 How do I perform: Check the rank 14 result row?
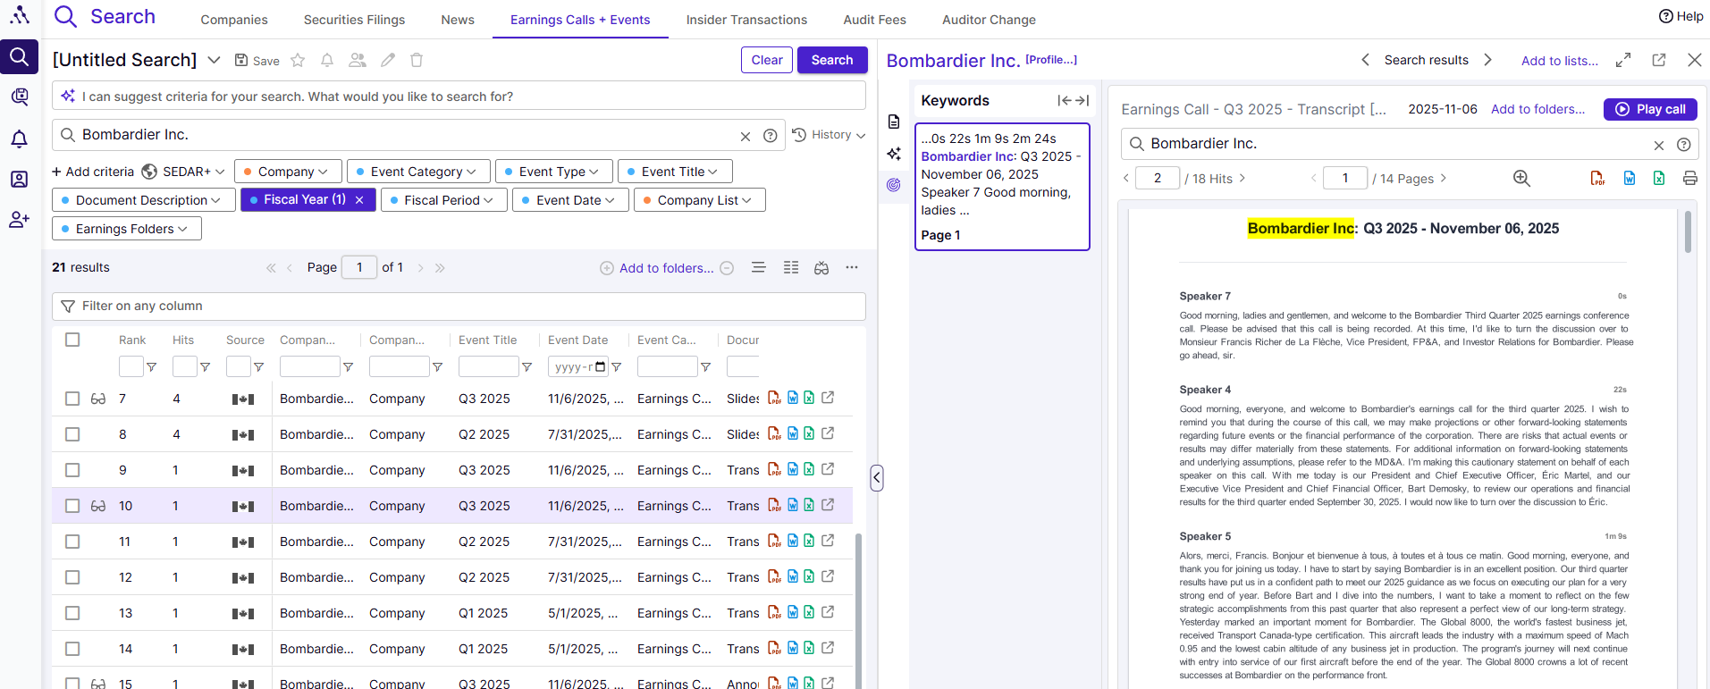tap(72, 649)
